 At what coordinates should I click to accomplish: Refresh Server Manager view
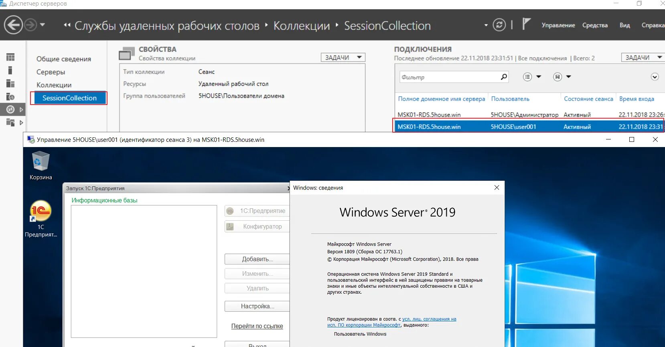click(499, 25)
